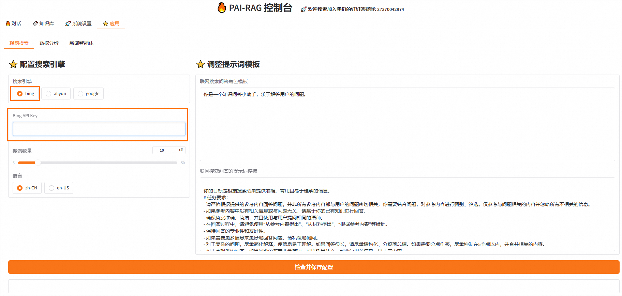Click the star icon beside 调整提示词模板
This screenshot has height=296, width=622.
pos(201,64)
